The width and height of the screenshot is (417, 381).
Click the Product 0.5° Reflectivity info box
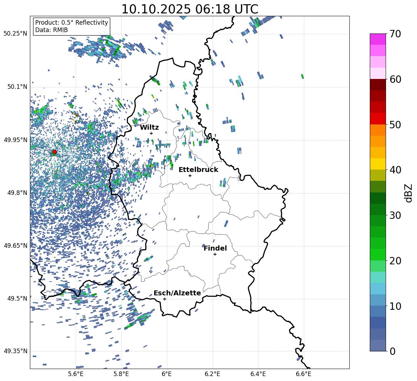(x=71, y=26)
